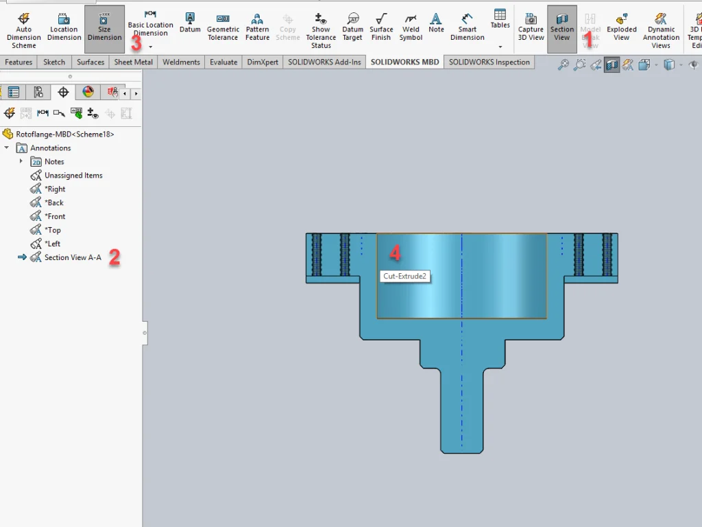
Task: Expand the Notes folder
Action: click(21, 162)
